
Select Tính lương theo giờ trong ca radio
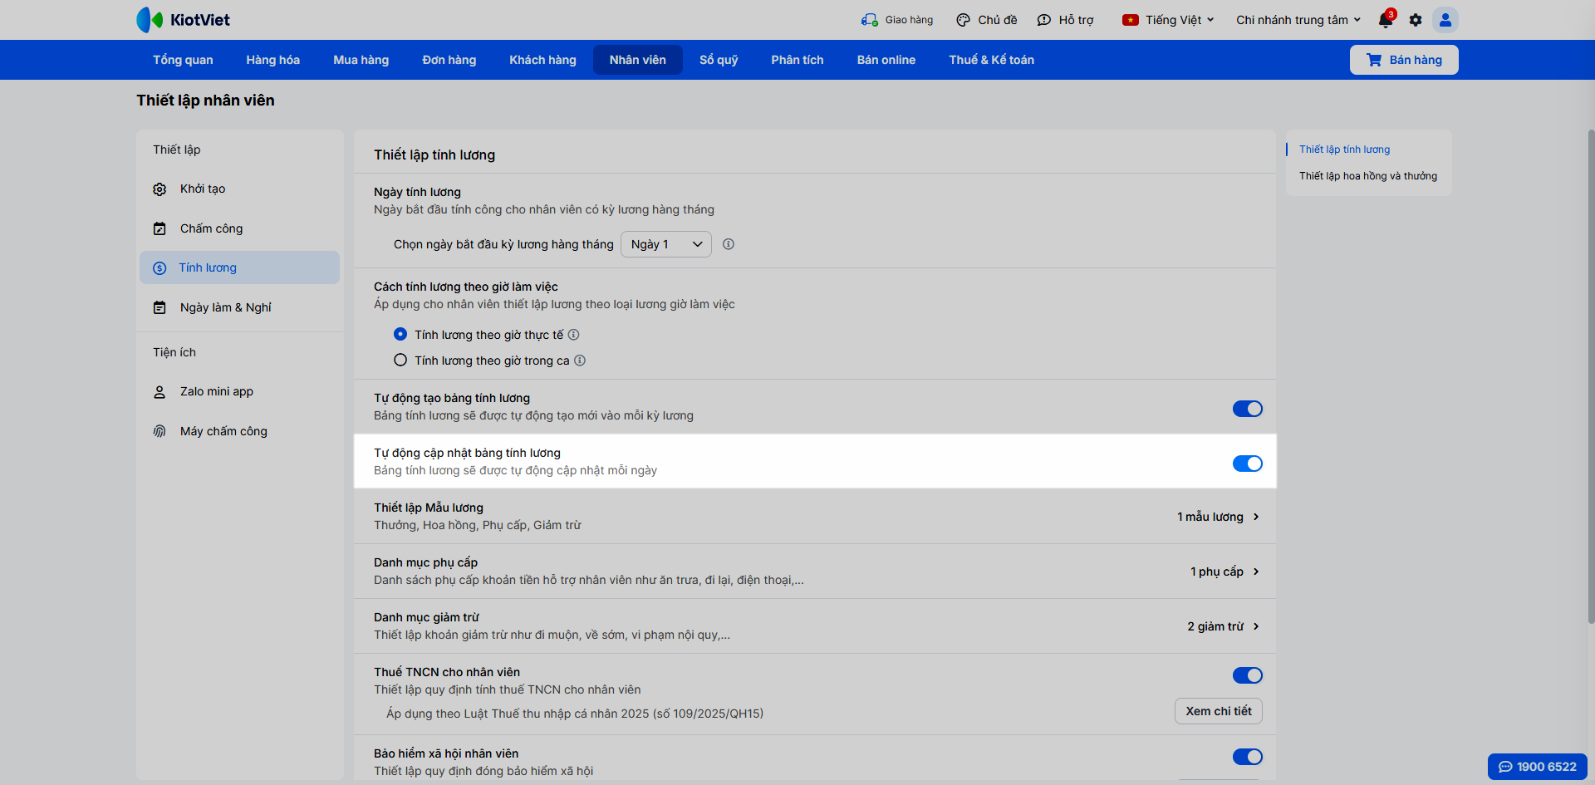tap(400, 361)
